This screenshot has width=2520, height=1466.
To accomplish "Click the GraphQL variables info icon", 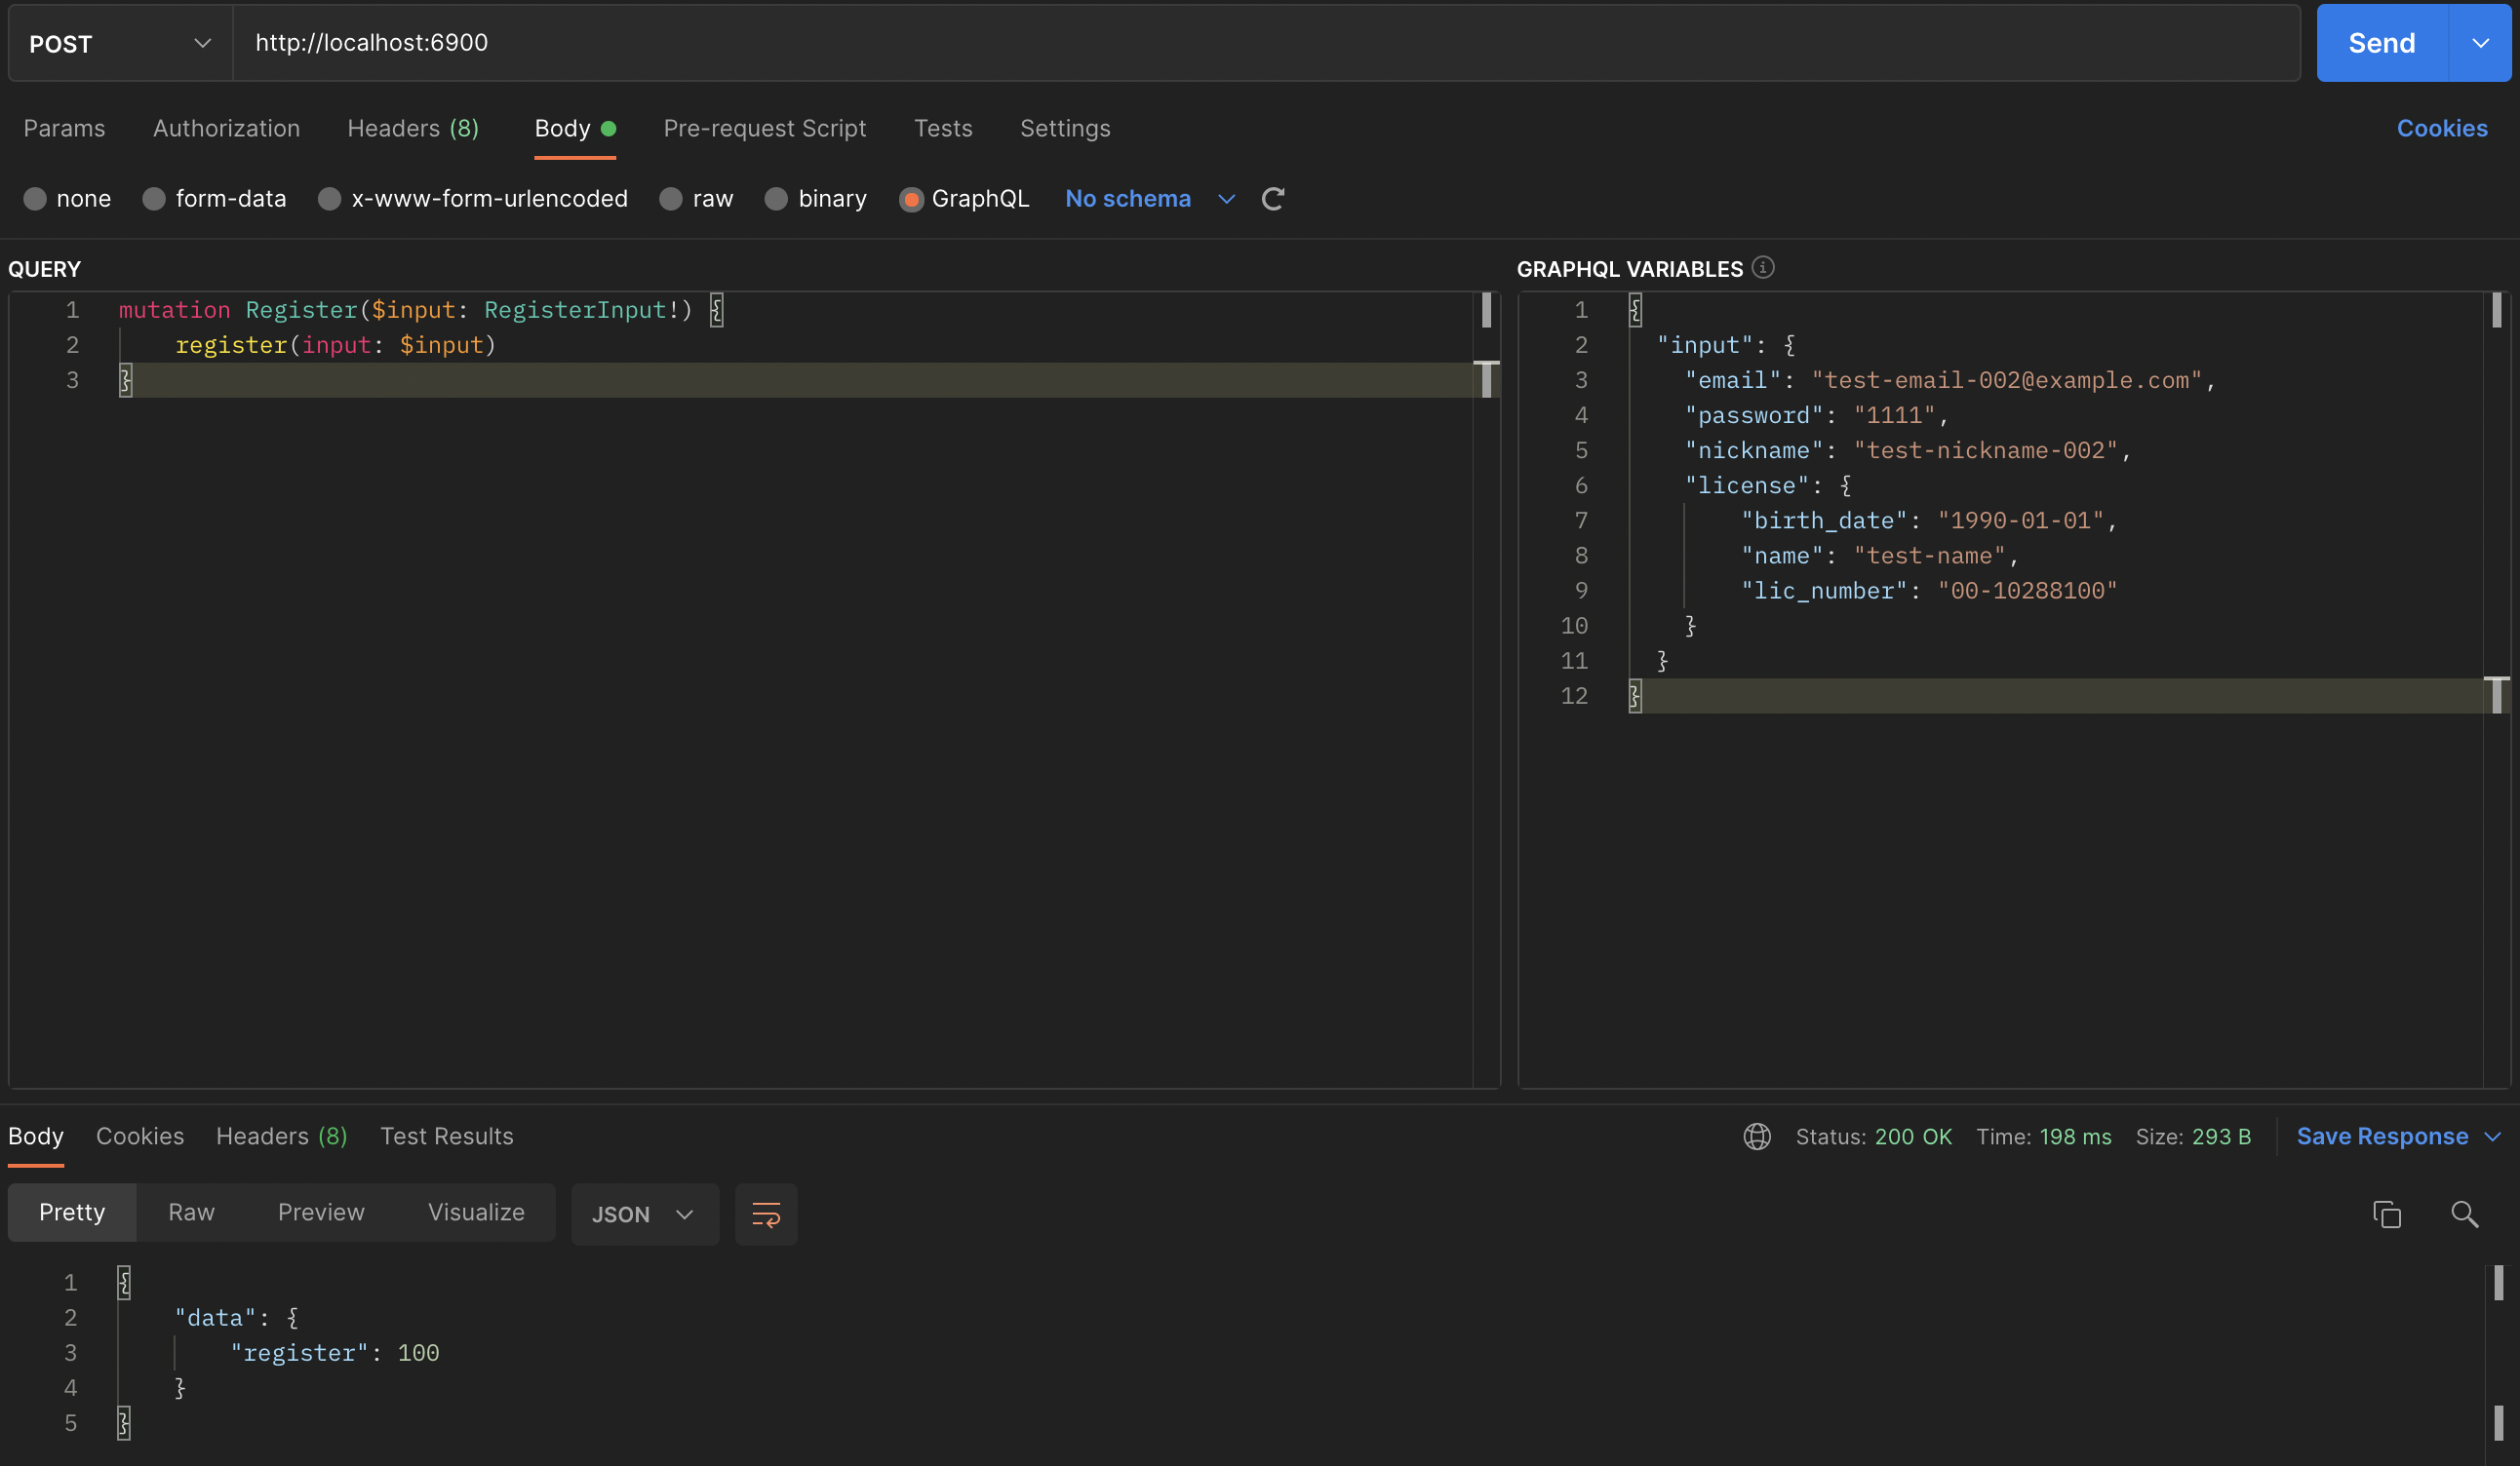I will [1763, 268].
